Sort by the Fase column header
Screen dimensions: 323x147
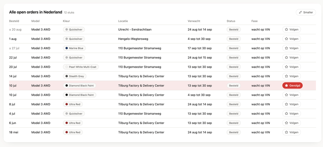tap(254, 21)
